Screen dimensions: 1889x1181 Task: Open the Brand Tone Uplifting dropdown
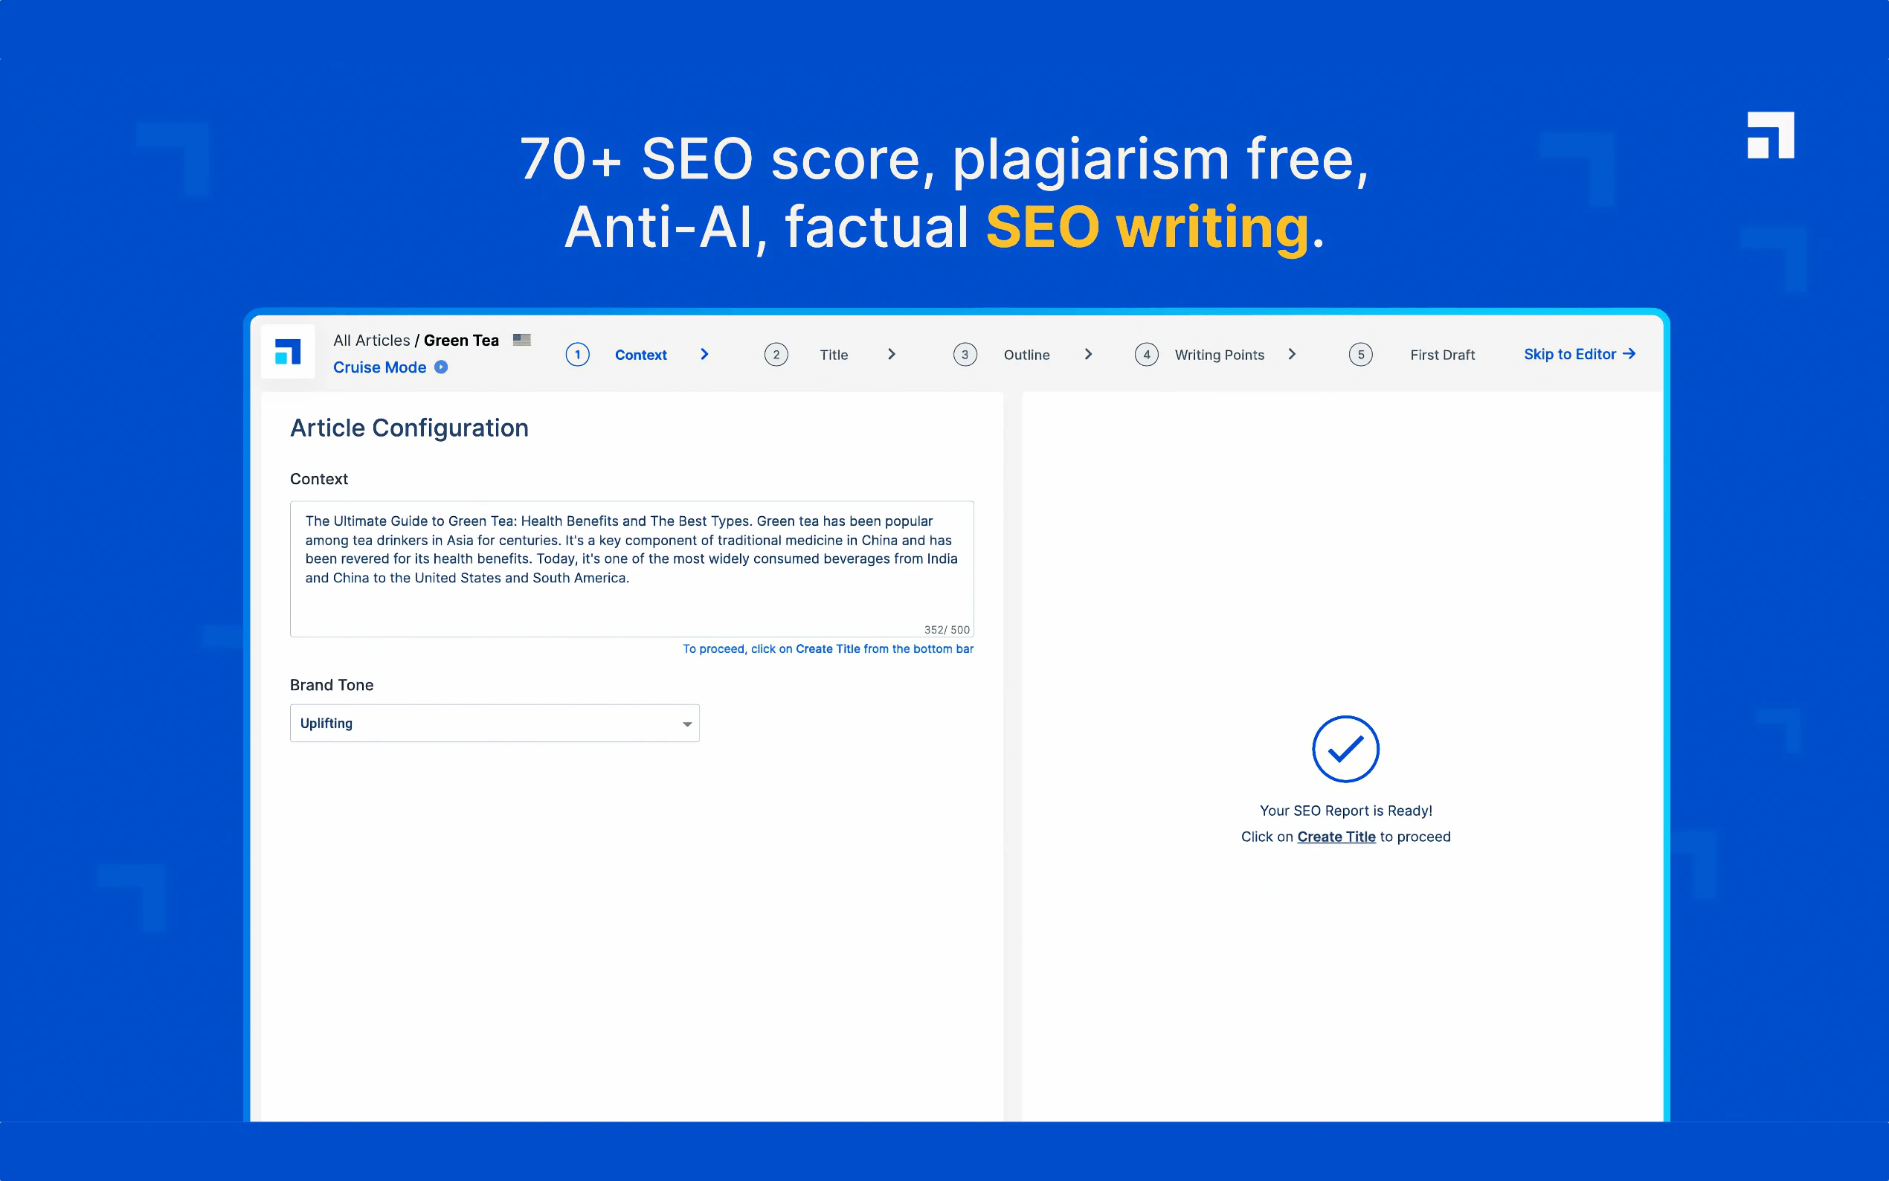tap(495, 724)
